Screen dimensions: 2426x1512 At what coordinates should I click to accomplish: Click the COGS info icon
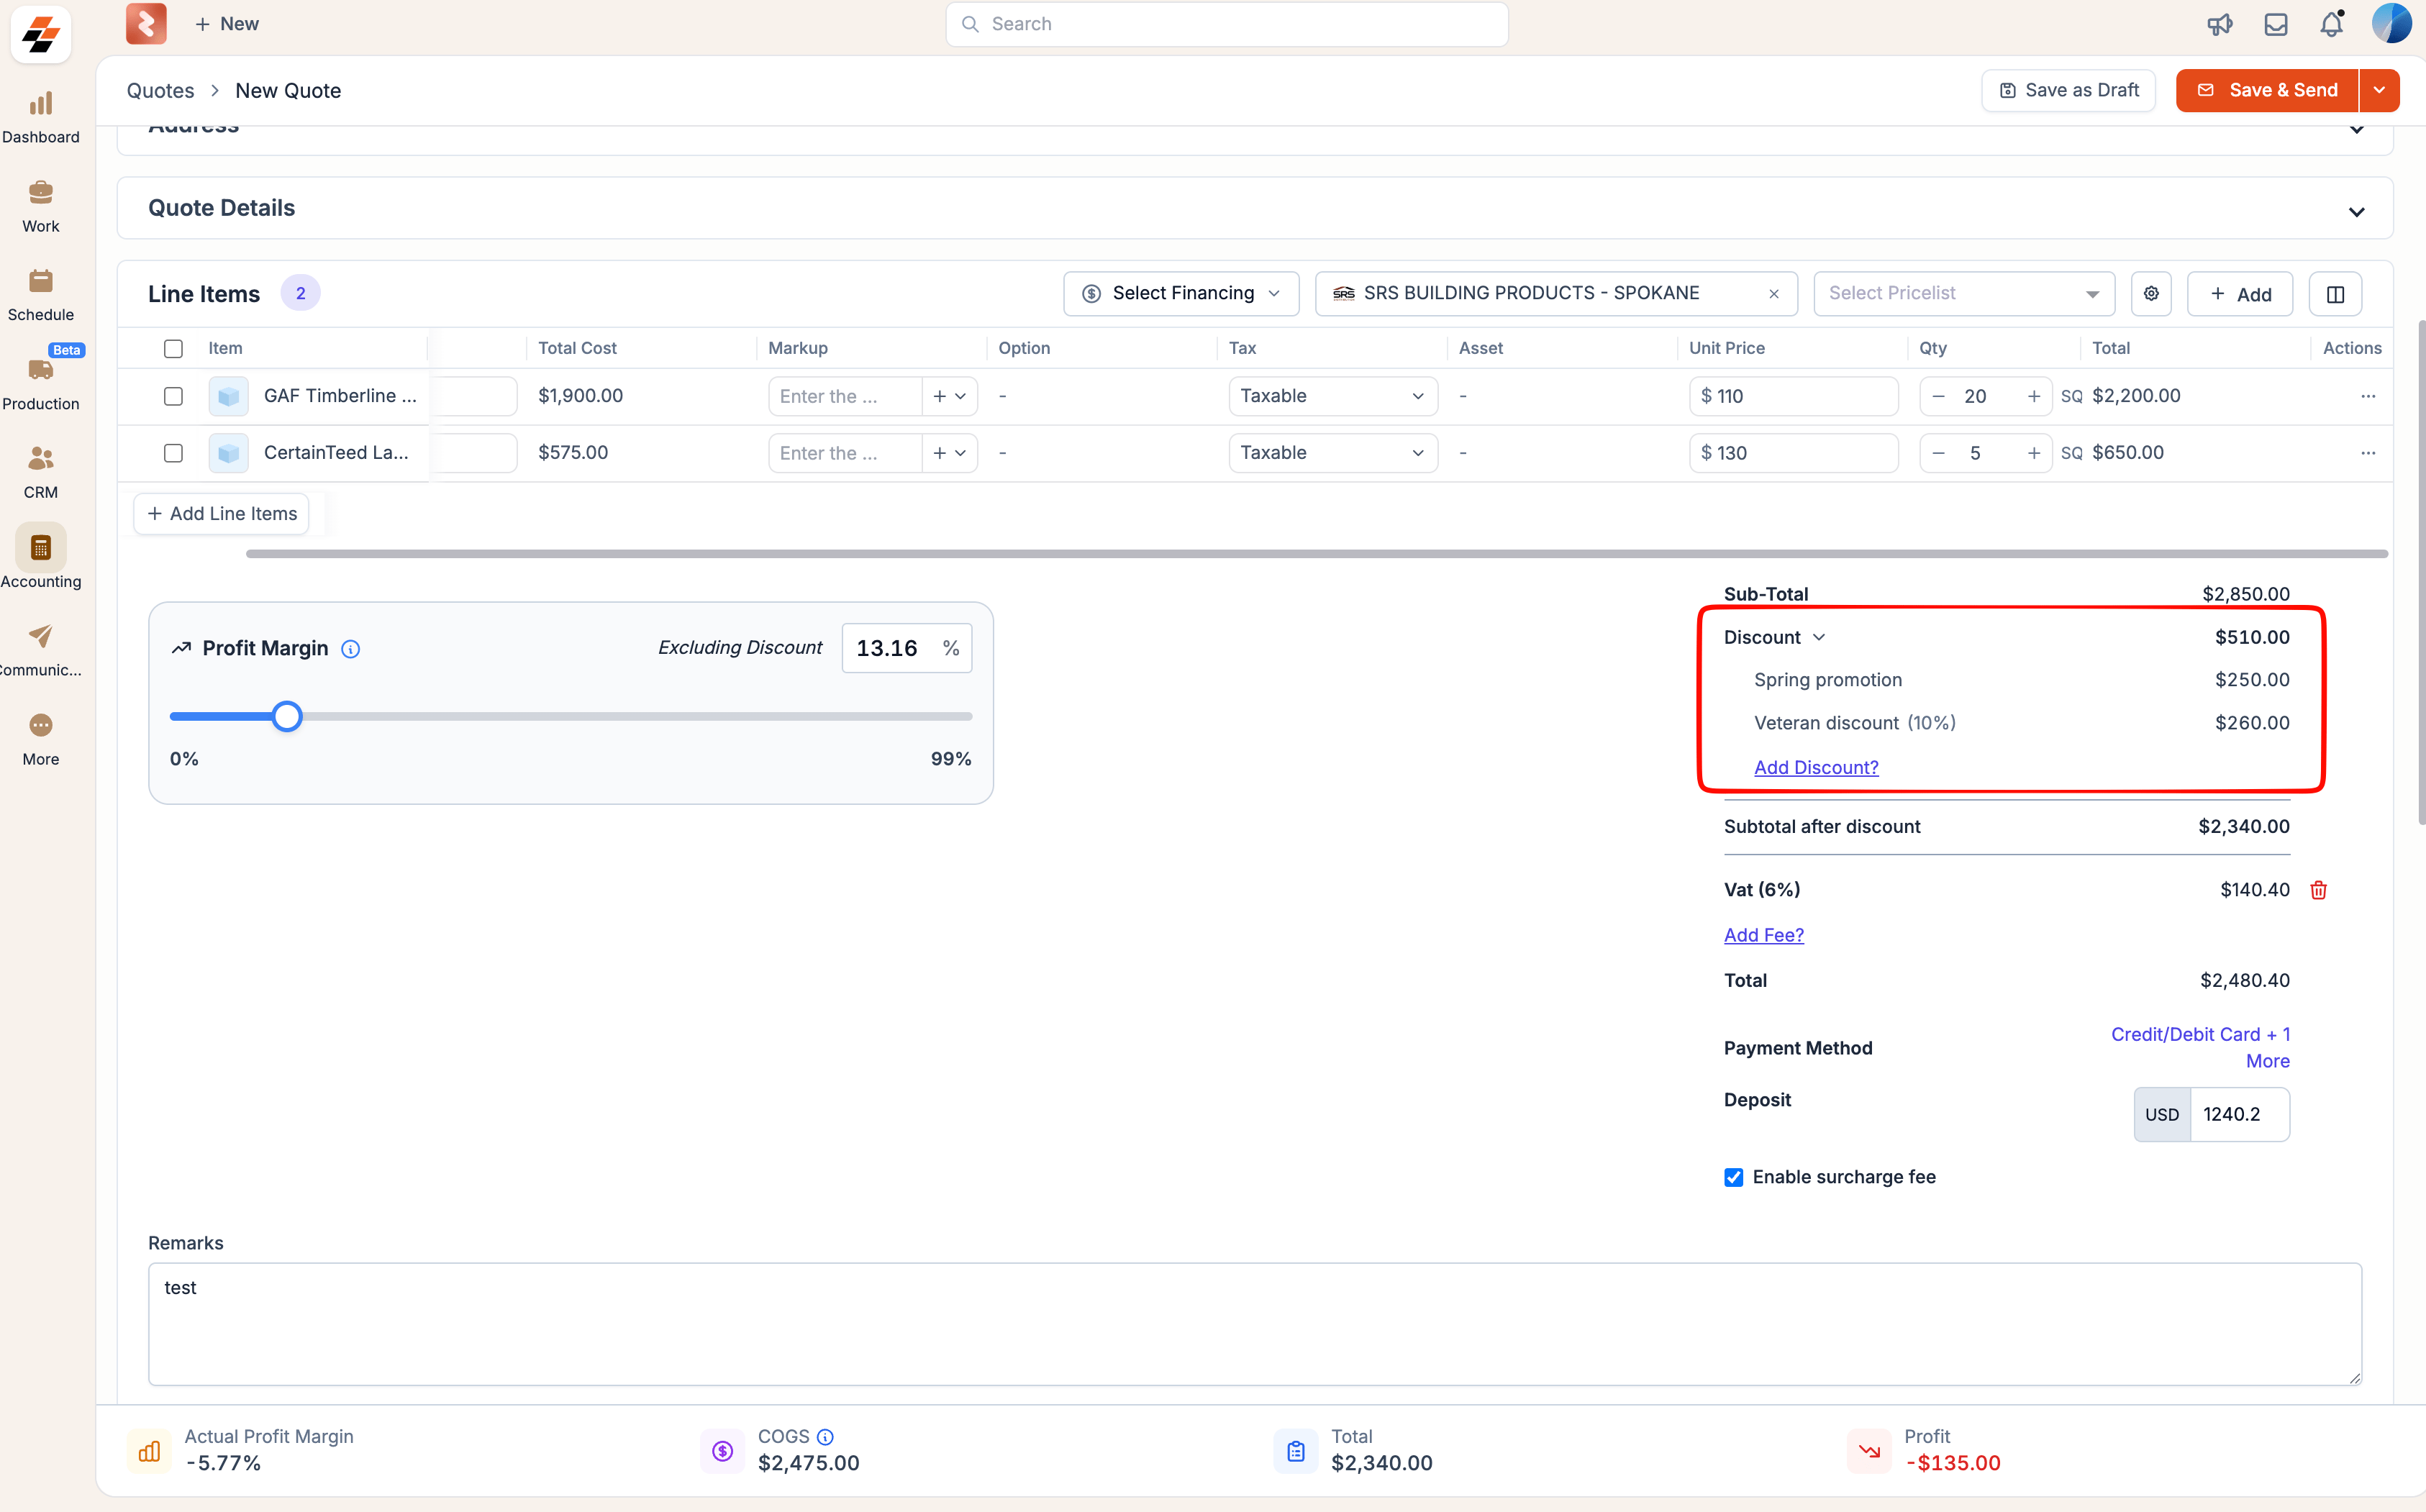coord(825,1437)
